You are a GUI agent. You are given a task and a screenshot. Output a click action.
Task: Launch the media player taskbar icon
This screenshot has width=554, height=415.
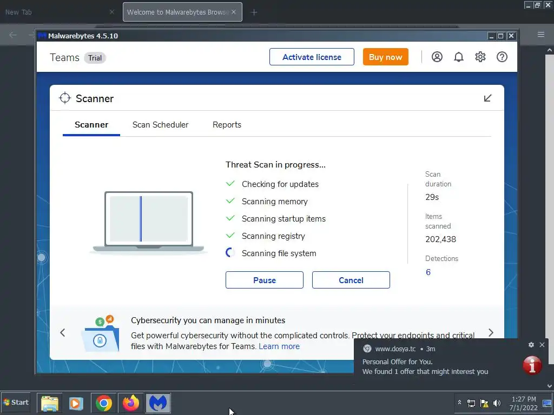pos(76,403)
